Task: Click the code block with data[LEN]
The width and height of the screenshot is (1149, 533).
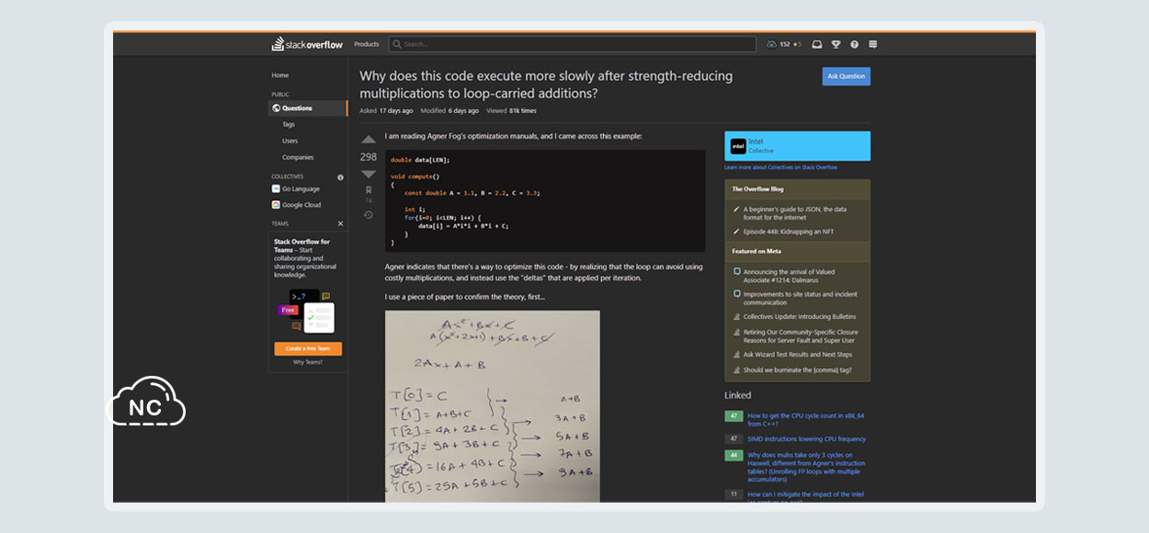Action: [545, 201]
